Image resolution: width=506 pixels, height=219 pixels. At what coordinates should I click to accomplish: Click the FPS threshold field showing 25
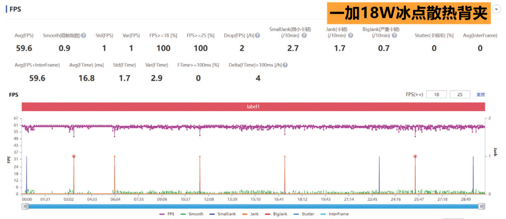click(460, 94)
